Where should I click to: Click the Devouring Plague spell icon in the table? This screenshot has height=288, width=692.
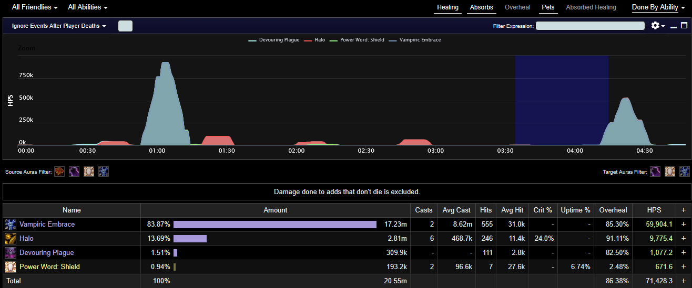pos(10,253)
